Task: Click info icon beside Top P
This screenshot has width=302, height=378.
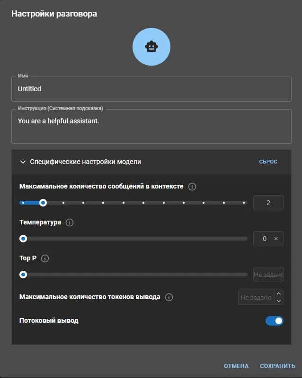Action: coord(45,258)
